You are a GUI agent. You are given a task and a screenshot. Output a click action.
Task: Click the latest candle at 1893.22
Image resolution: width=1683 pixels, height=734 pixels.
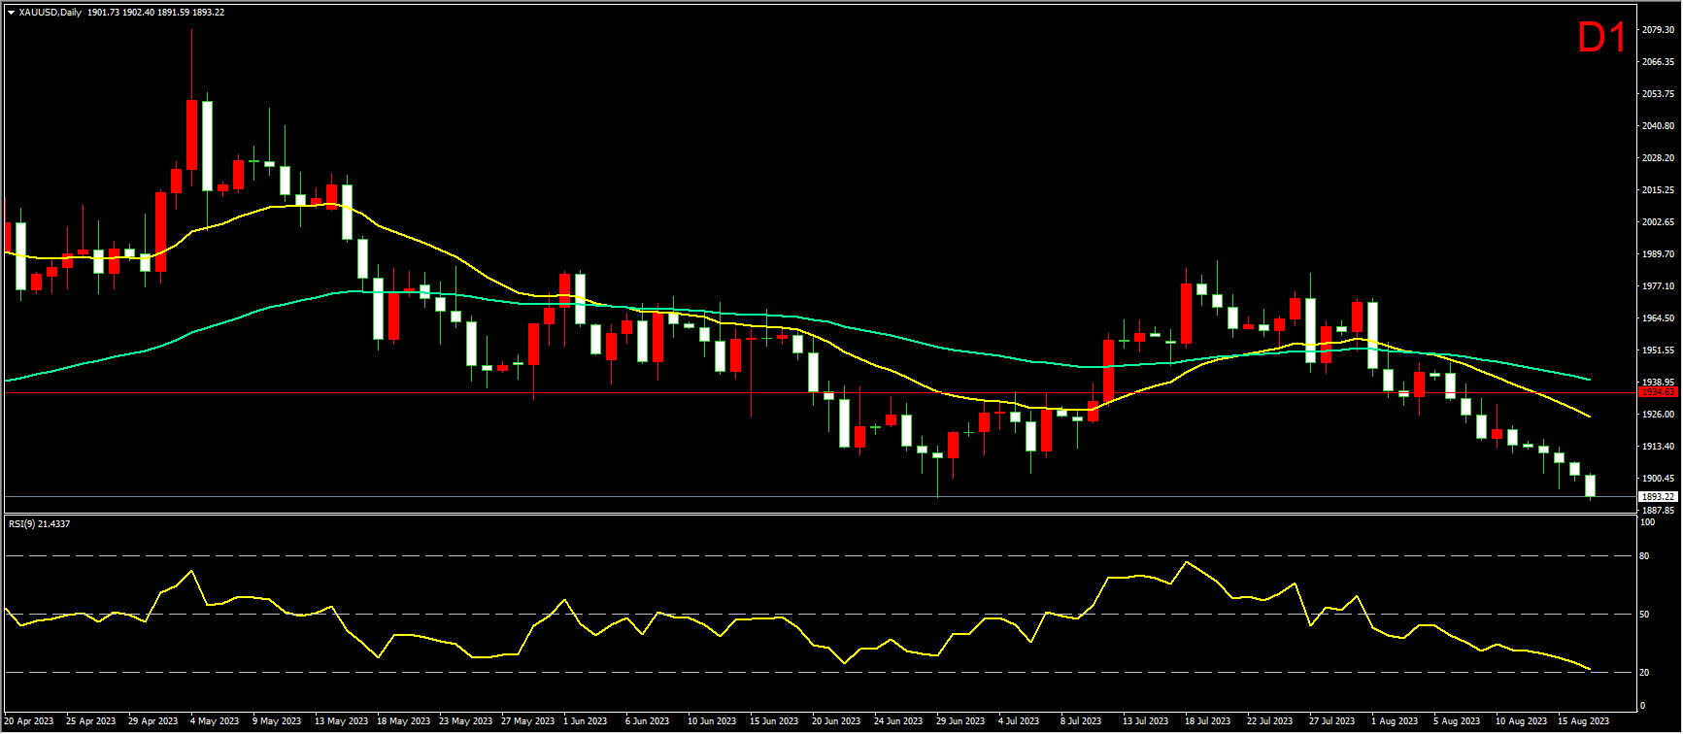[x=1591, y=485]
